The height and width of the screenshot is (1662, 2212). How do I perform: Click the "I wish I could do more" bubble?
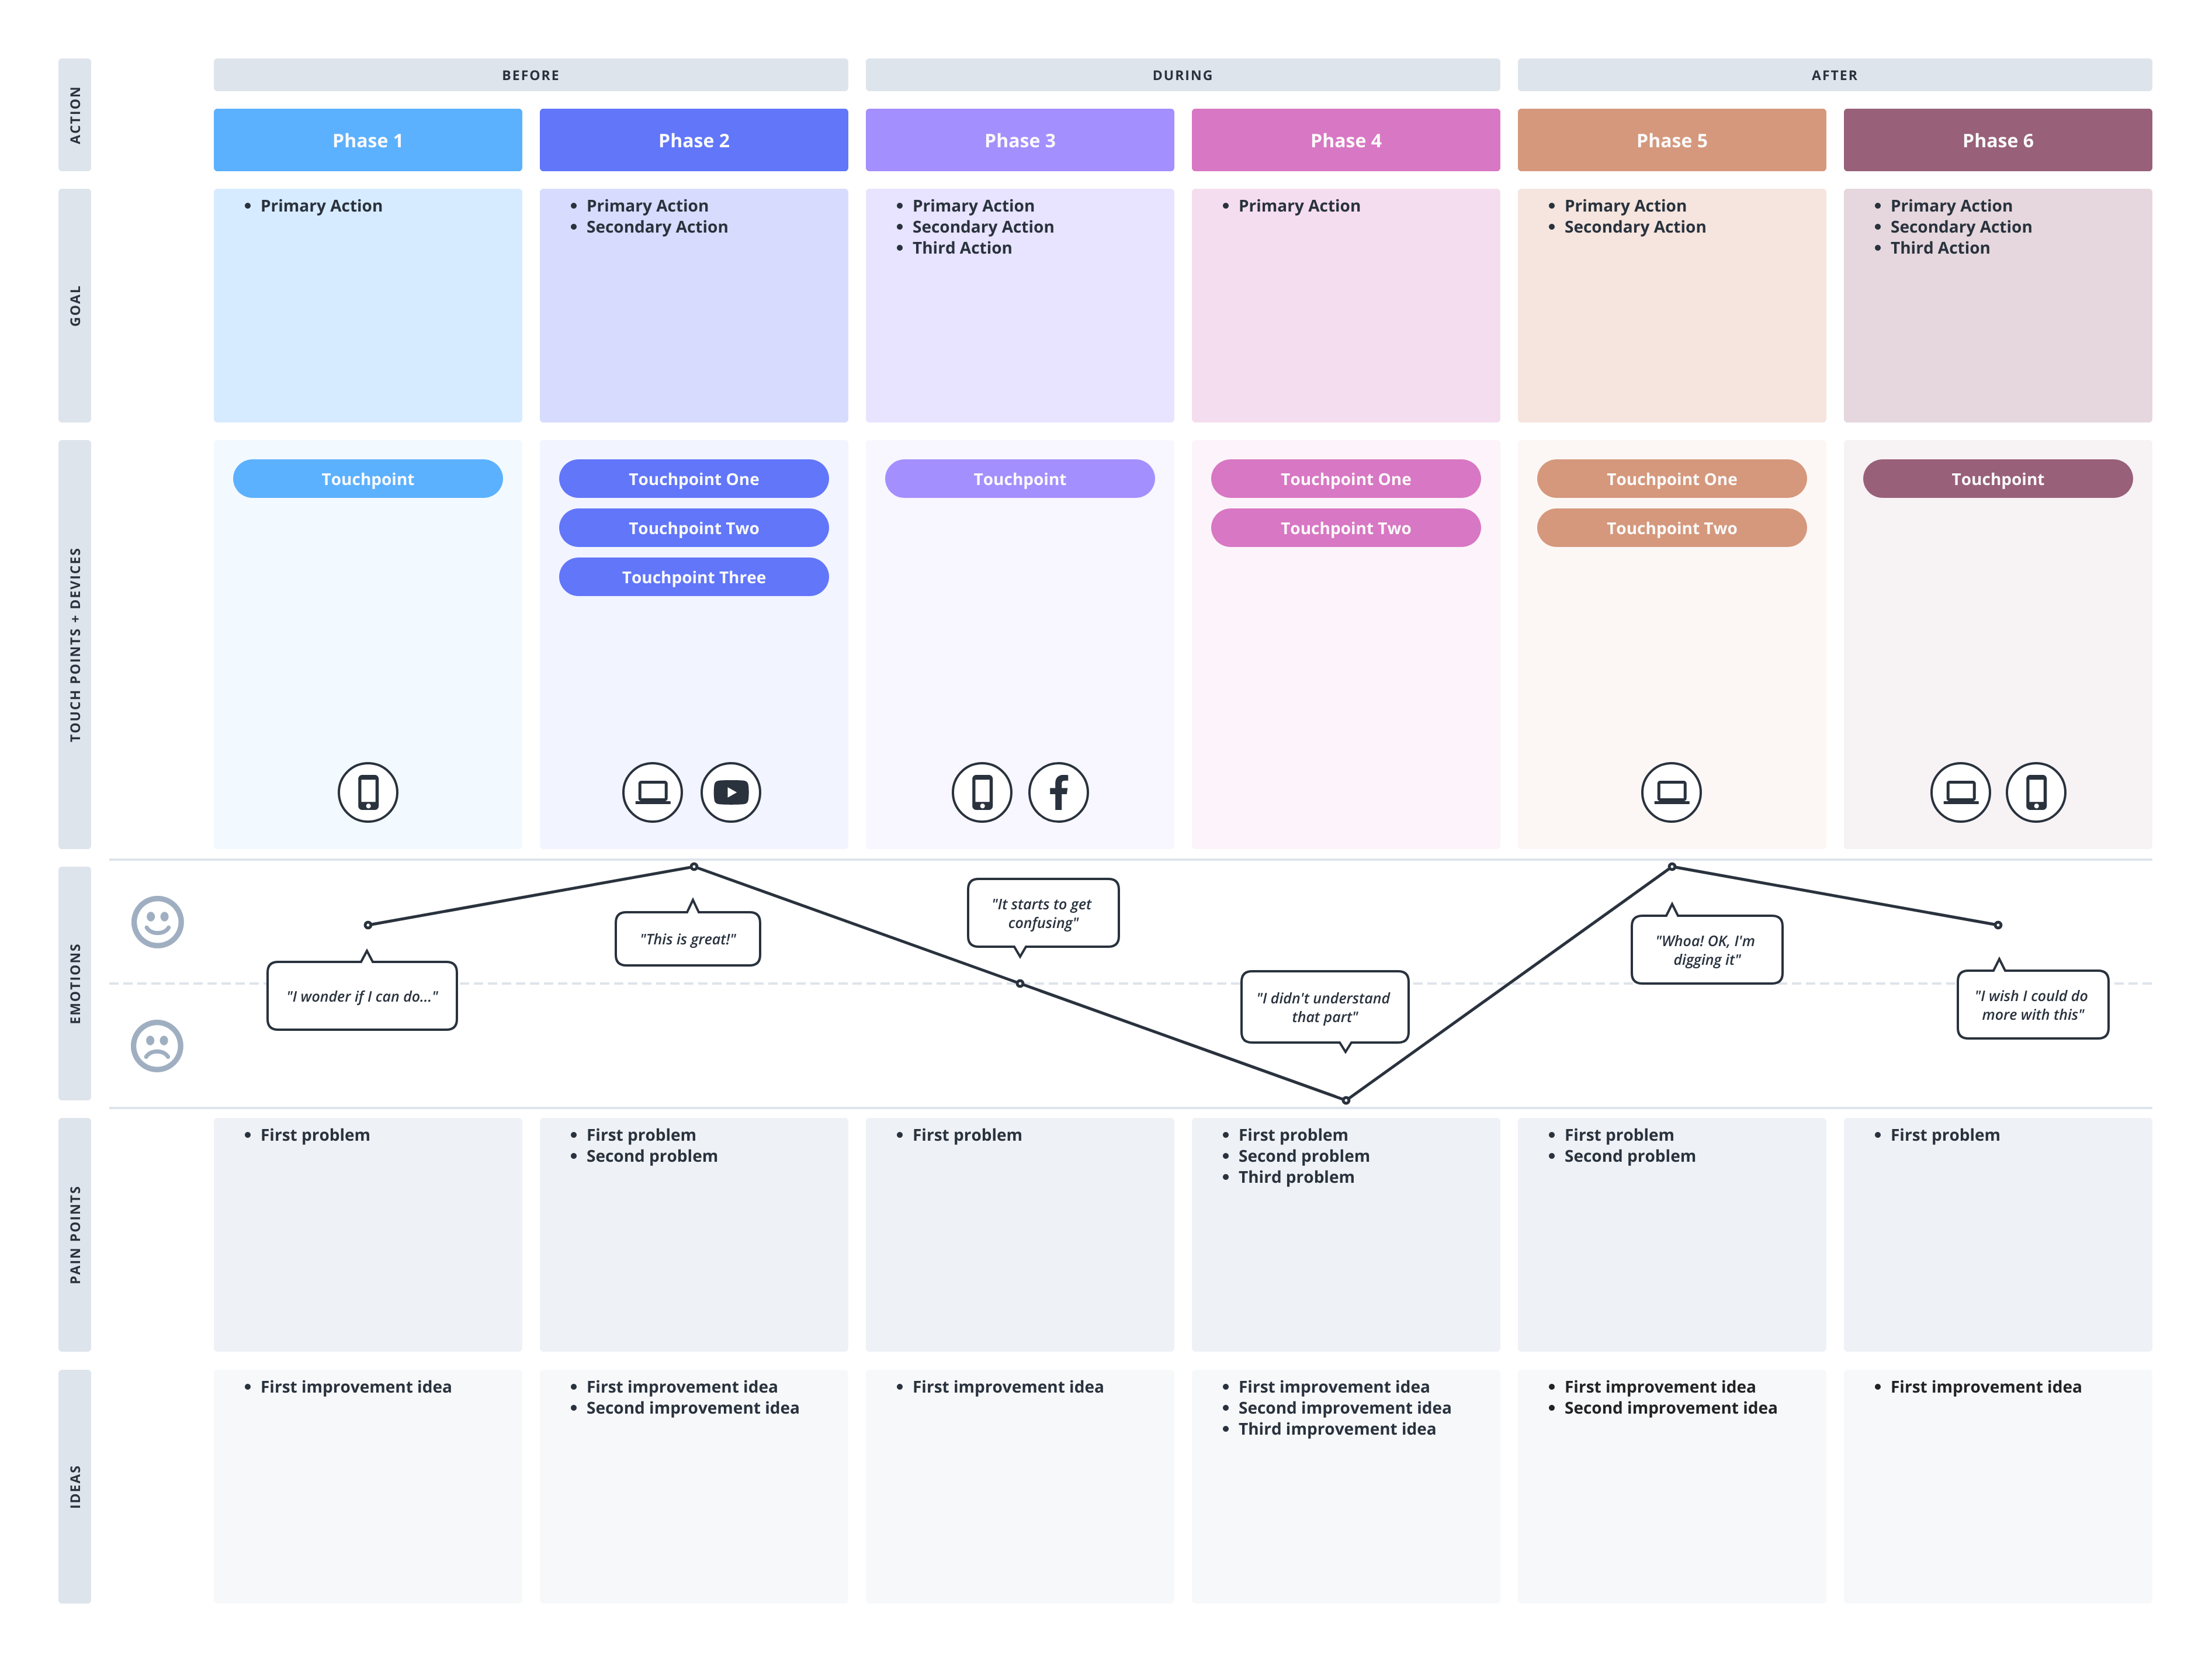(2033, 1005)
